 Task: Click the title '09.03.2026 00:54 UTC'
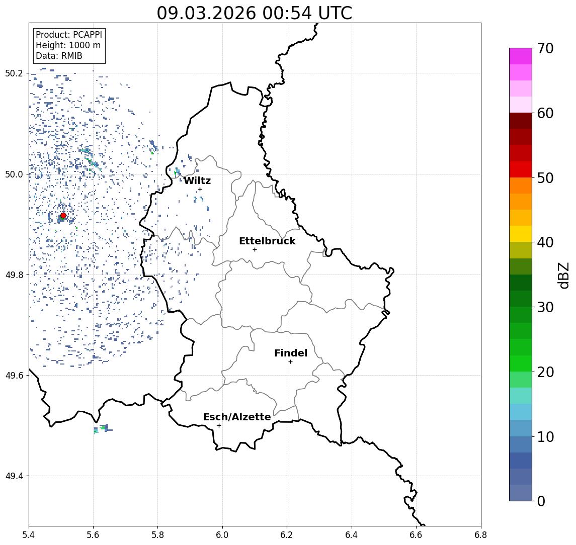(254, 13)
